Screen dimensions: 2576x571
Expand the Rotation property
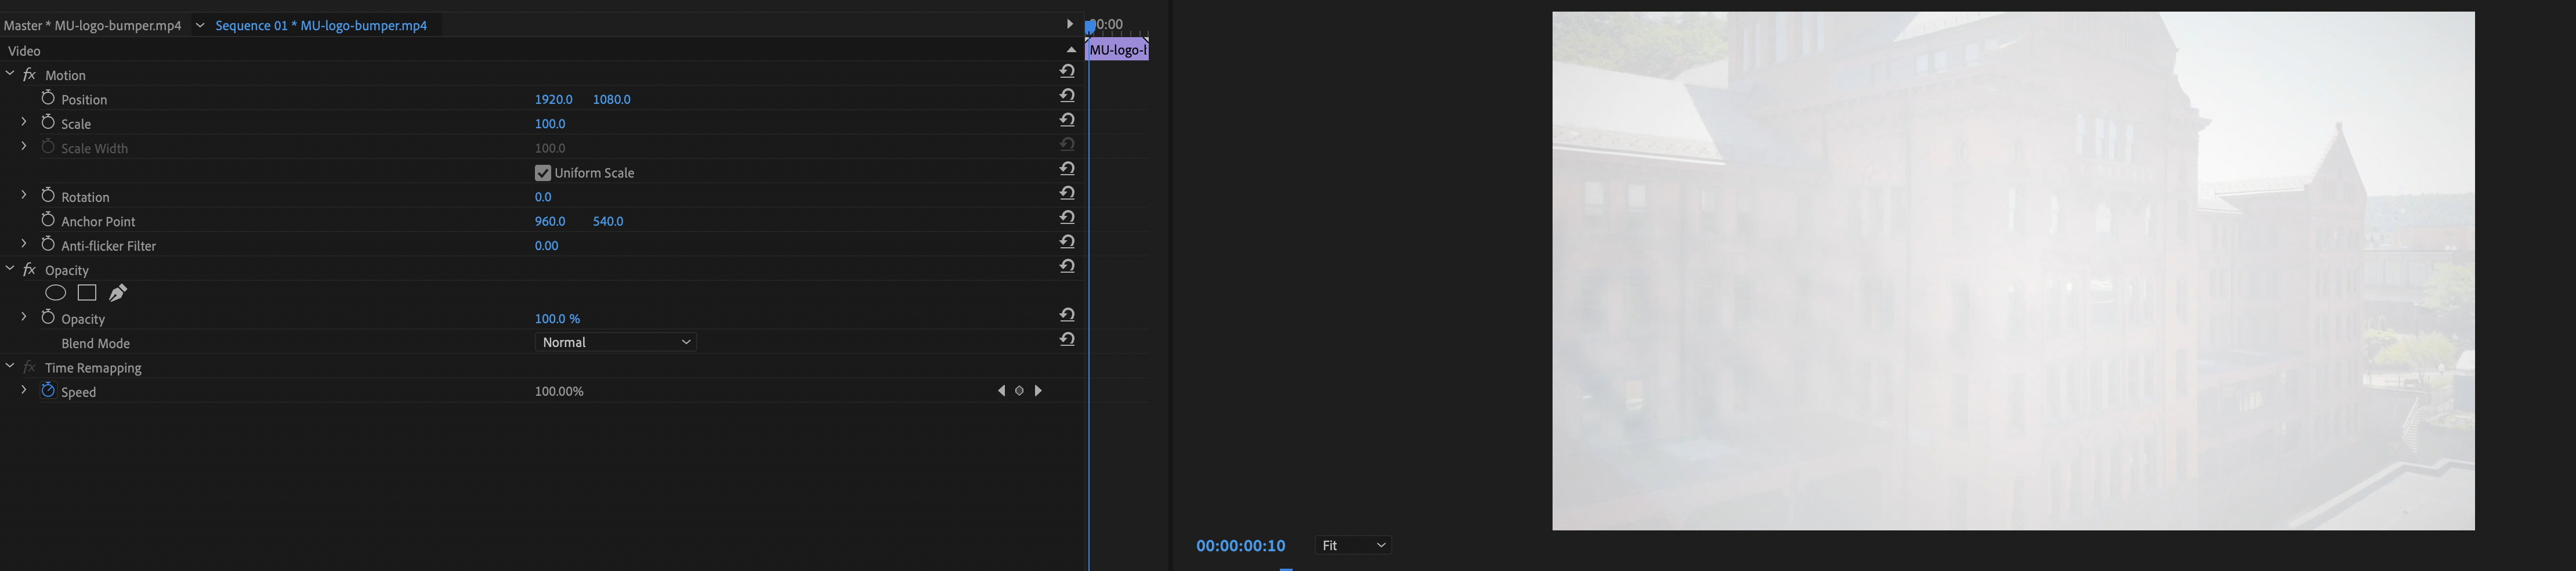pos(24,195)
